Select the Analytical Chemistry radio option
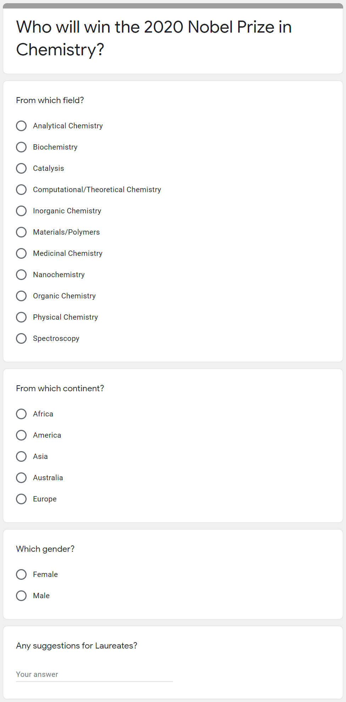Screen dimensions: 346x702 [21, 126]
